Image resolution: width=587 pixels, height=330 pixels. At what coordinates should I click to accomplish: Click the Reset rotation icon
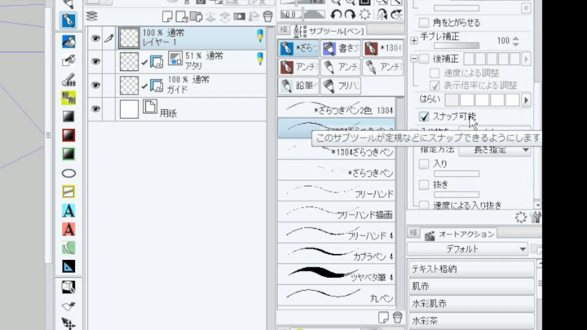point(364,15)
